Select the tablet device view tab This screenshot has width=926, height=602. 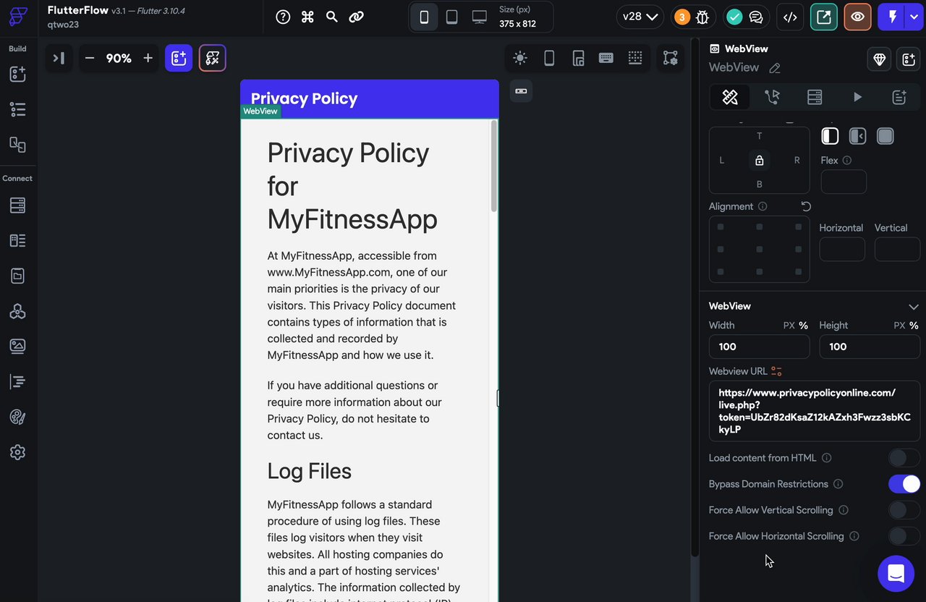coord(451,17)
